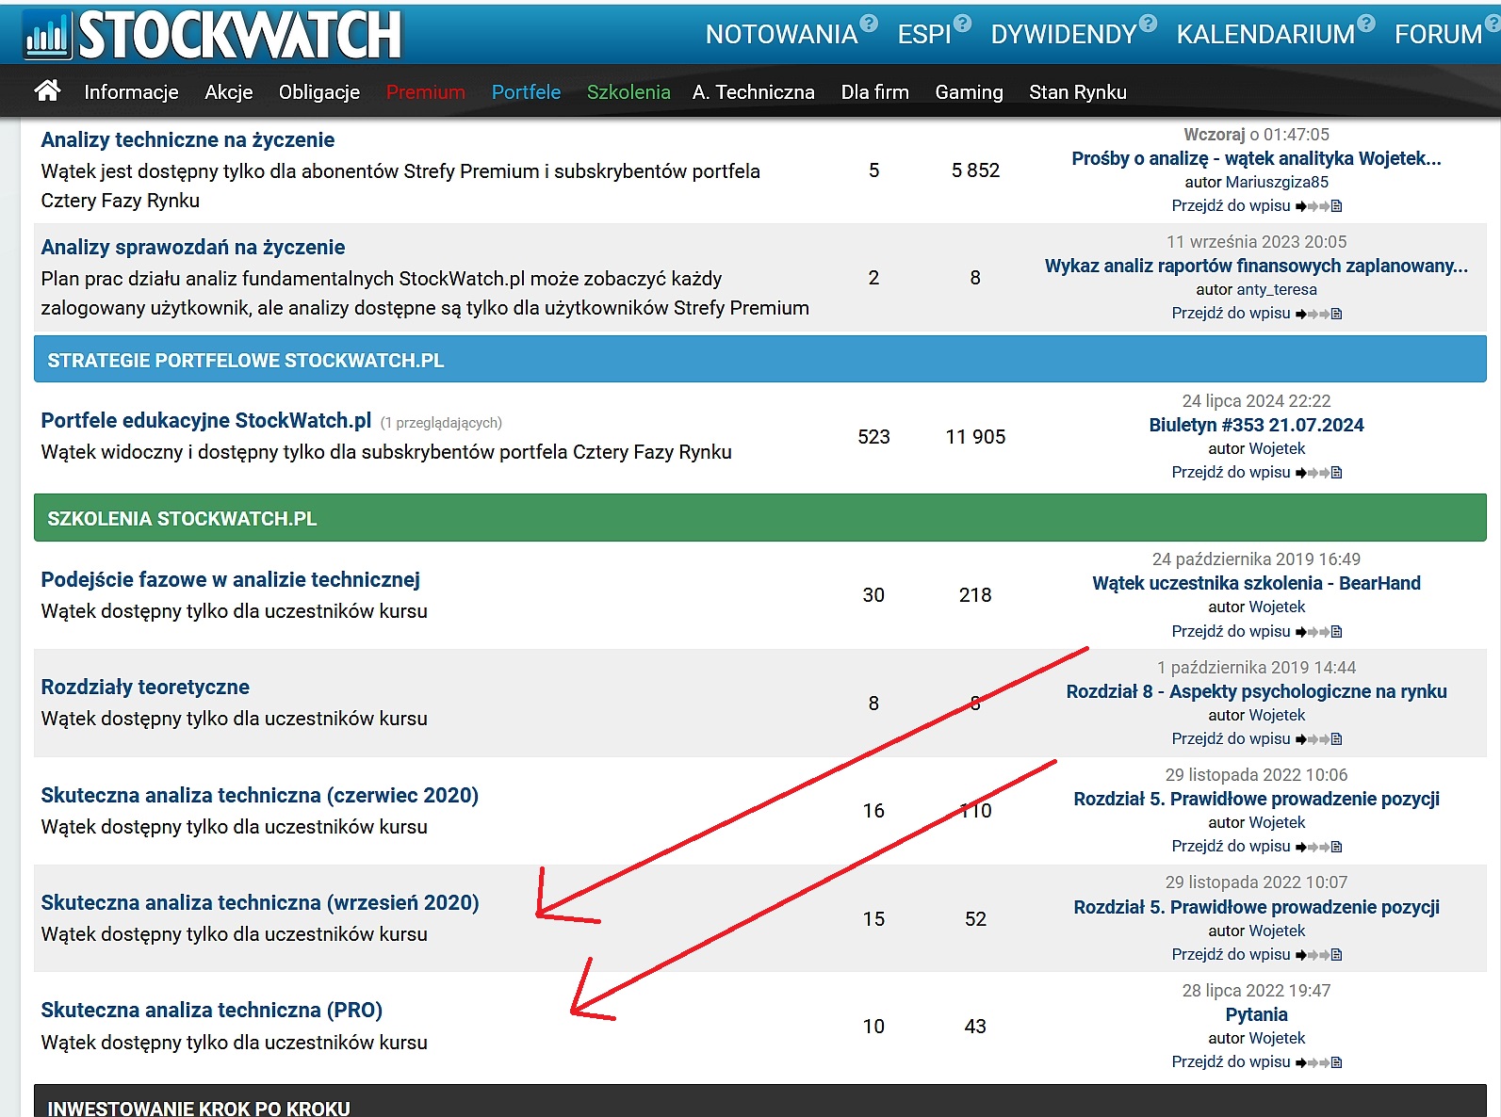Click Przejdź do wpisu text for 10:06 post
This screenshot has height=1117, width=1501.
pyautogui.click(x=1231, y=847)
